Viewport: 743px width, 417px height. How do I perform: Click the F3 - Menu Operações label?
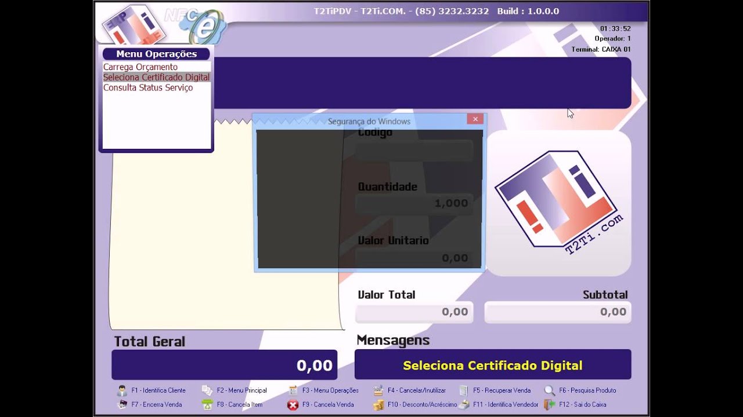(330, 390)
